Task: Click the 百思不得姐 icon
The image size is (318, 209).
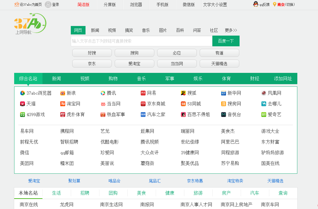Action: tap(183, 114)
